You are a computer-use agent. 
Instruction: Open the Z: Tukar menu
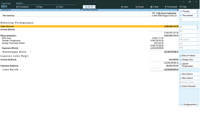pos(60,7)
